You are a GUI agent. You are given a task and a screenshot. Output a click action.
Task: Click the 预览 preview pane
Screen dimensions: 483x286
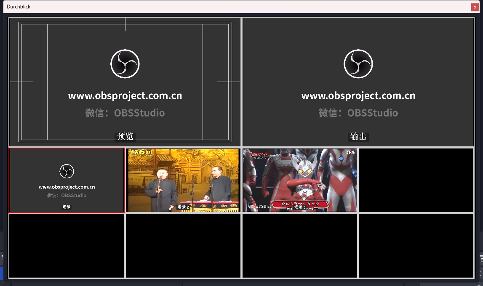tap(125, 82)
